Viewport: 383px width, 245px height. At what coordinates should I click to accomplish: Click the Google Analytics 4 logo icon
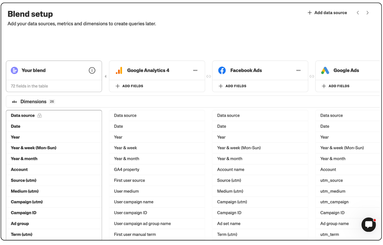pyautogui.click(x=119, y=71)
